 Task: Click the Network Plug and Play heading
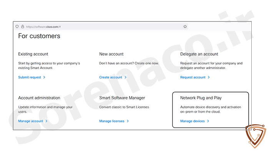(201, 98)
